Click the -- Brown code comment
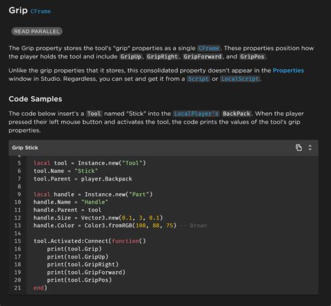 click(193, 225)
